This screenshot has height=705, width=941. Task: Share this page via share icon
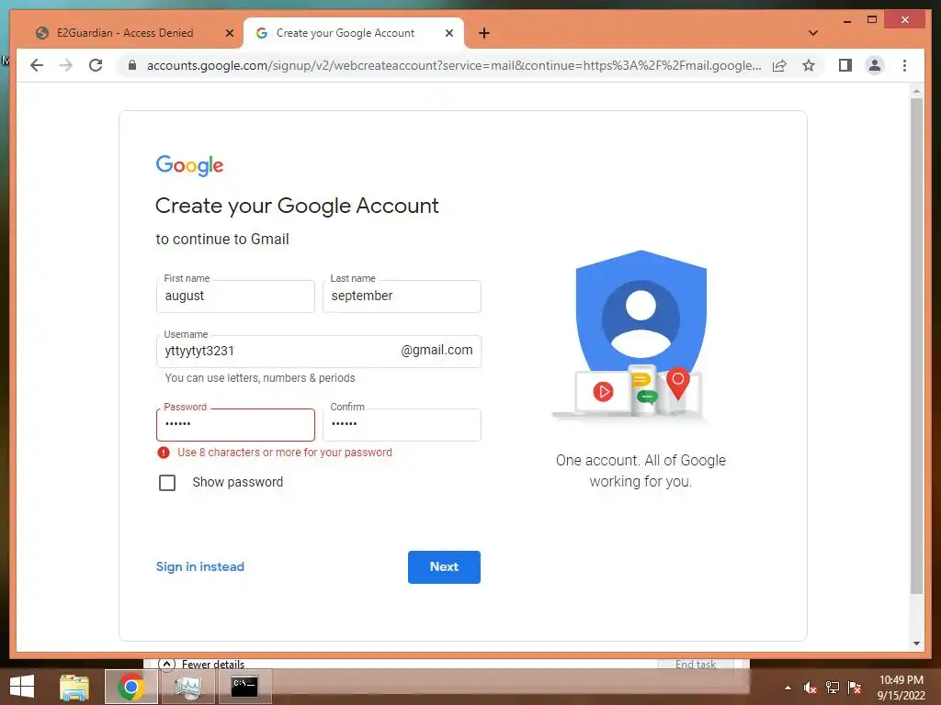pyautogui.click(x=779, y=65)
